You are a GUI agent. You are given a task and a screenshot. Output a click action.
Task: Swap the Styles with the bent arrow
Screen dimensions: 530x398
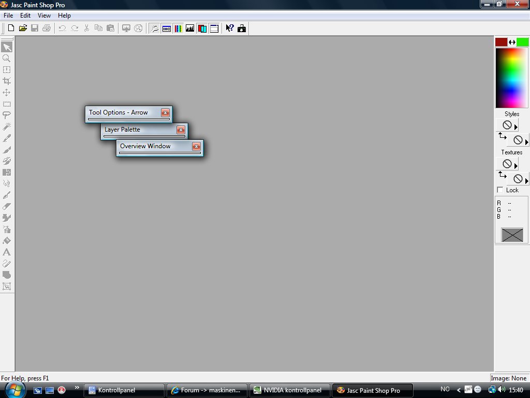[502, 136]
